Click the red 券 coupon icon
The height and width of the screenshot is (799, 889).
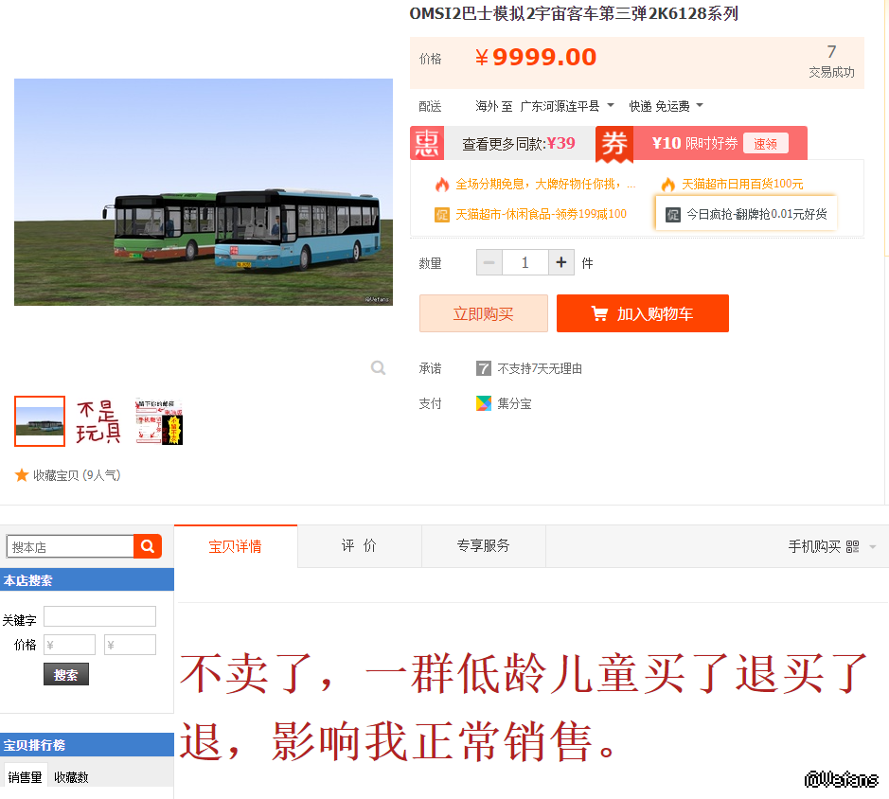[x=614, y=144]
